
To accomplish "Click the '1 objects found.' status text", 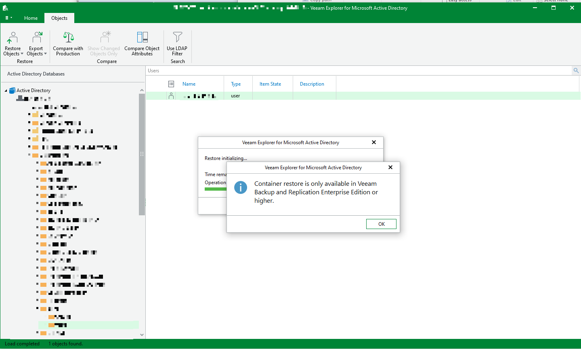I will [x=65, y=344].
